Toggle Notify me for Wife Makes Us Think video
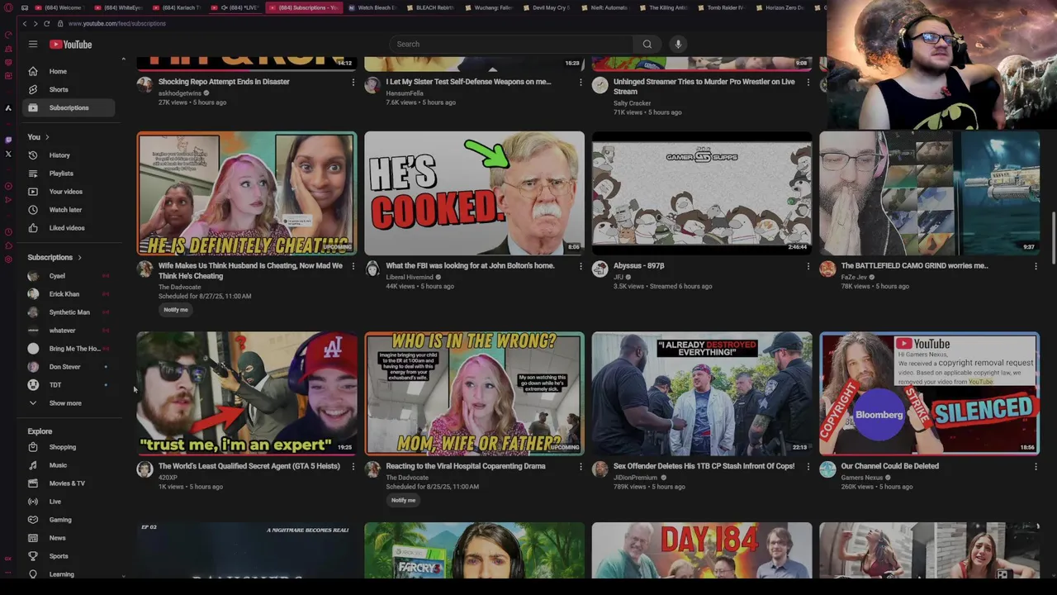This screenshot has width=1057, height=595. (x=176, y=310)
